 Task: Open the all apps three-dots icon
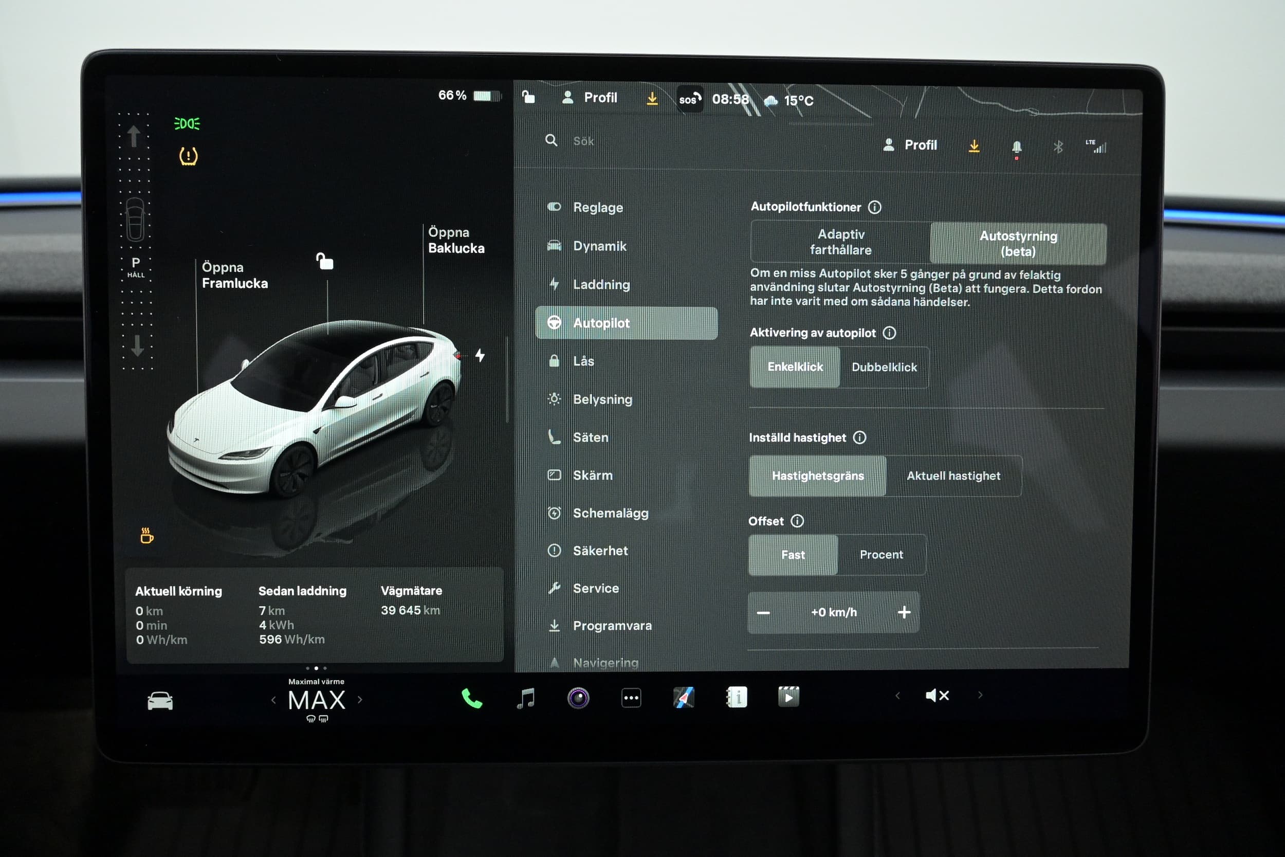[631, 698]
